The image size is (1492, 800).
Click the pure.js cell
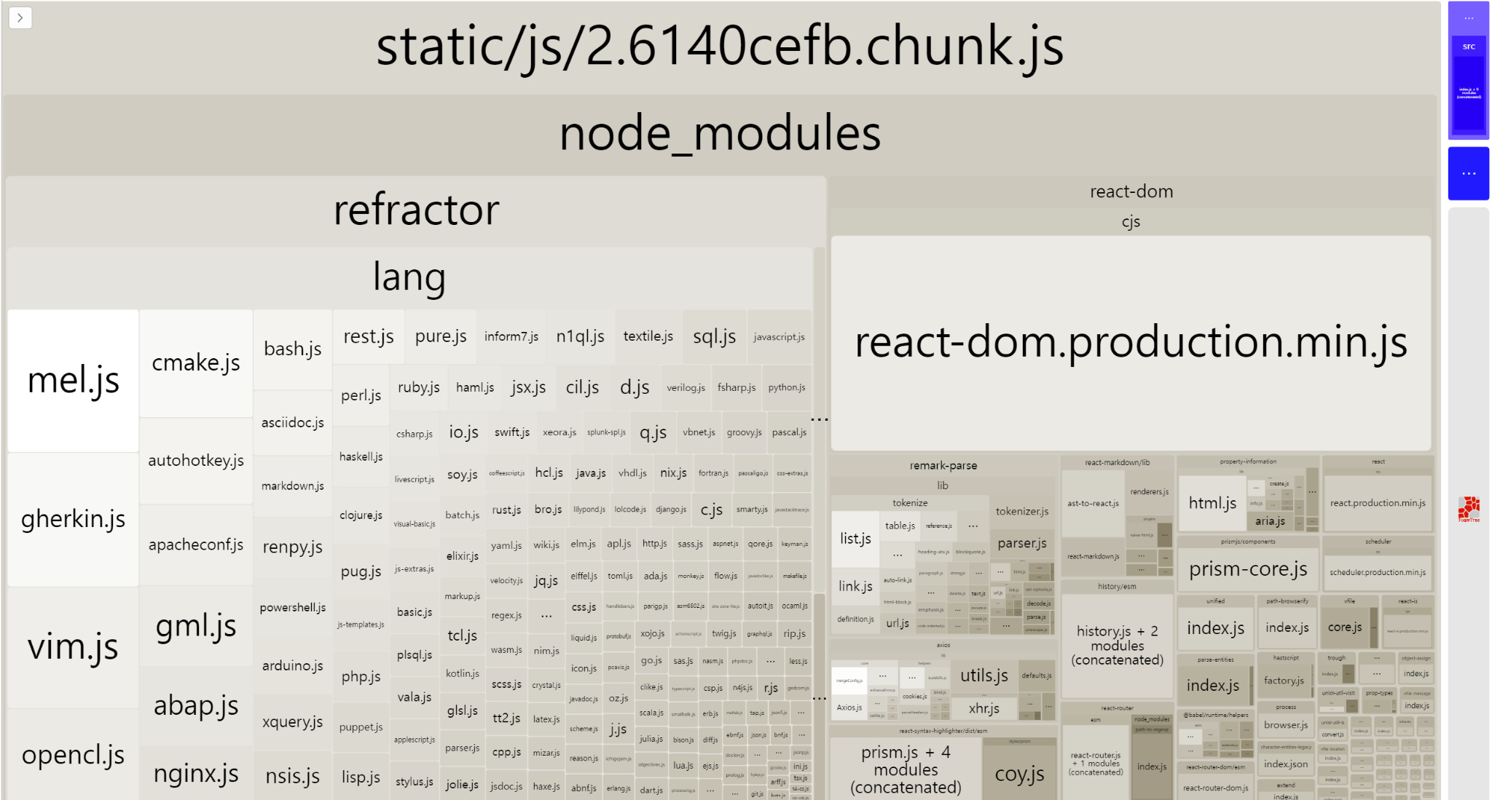(441, 337)
